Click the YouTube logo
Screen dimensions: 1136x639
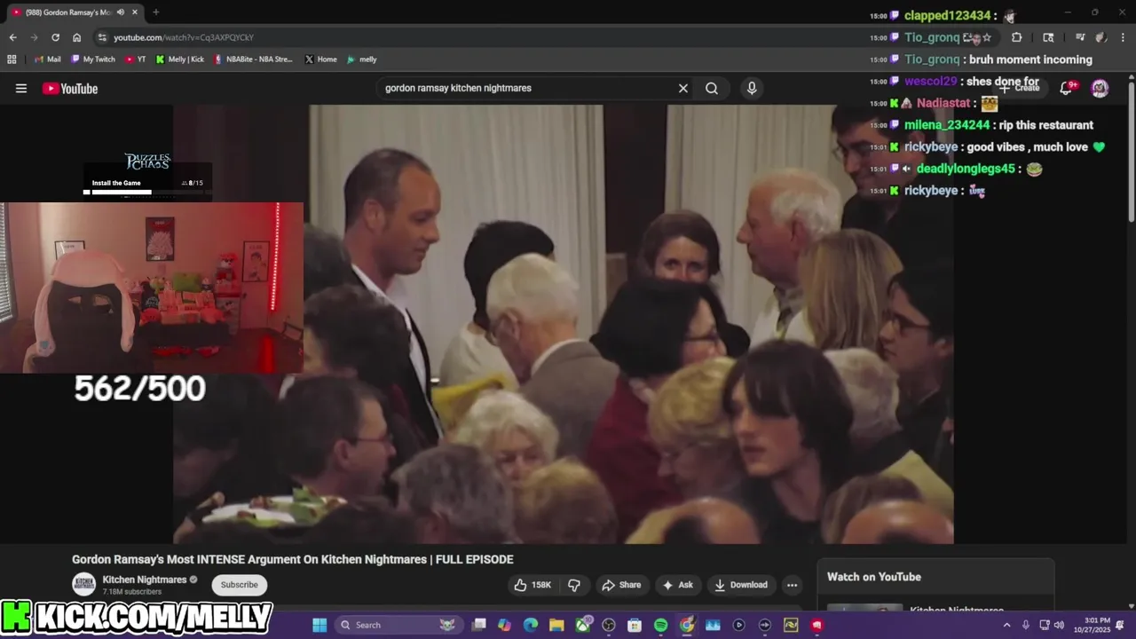click(69, 88)
